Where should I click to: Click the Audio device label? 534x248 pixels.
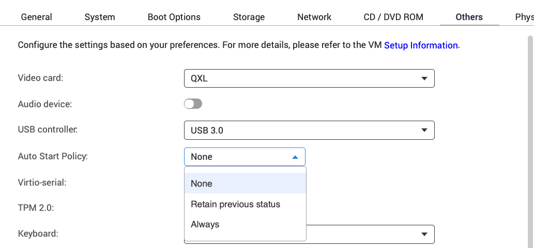click(45, 104)
